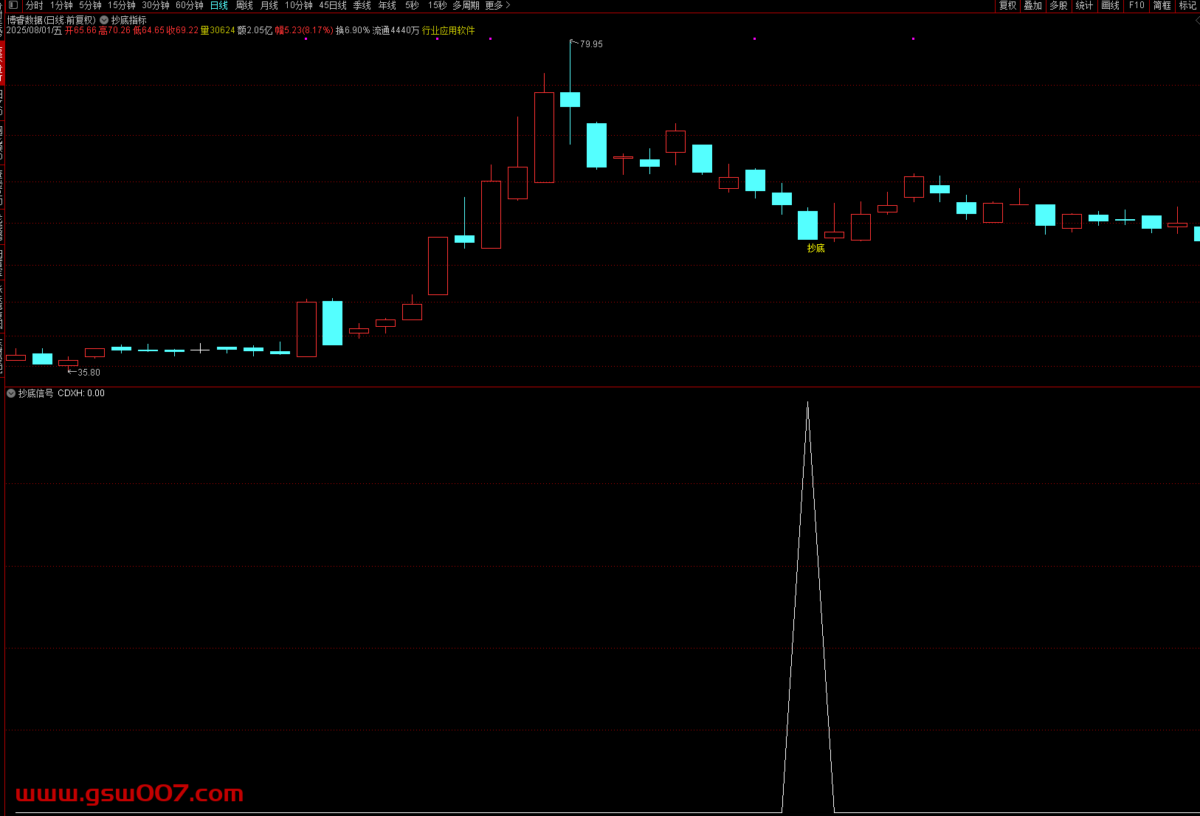Viewport: 1200px width, 816px height.
Task: Open dropdown arrow beside 博睿数据 title
Action: click(x=104, y=20)
